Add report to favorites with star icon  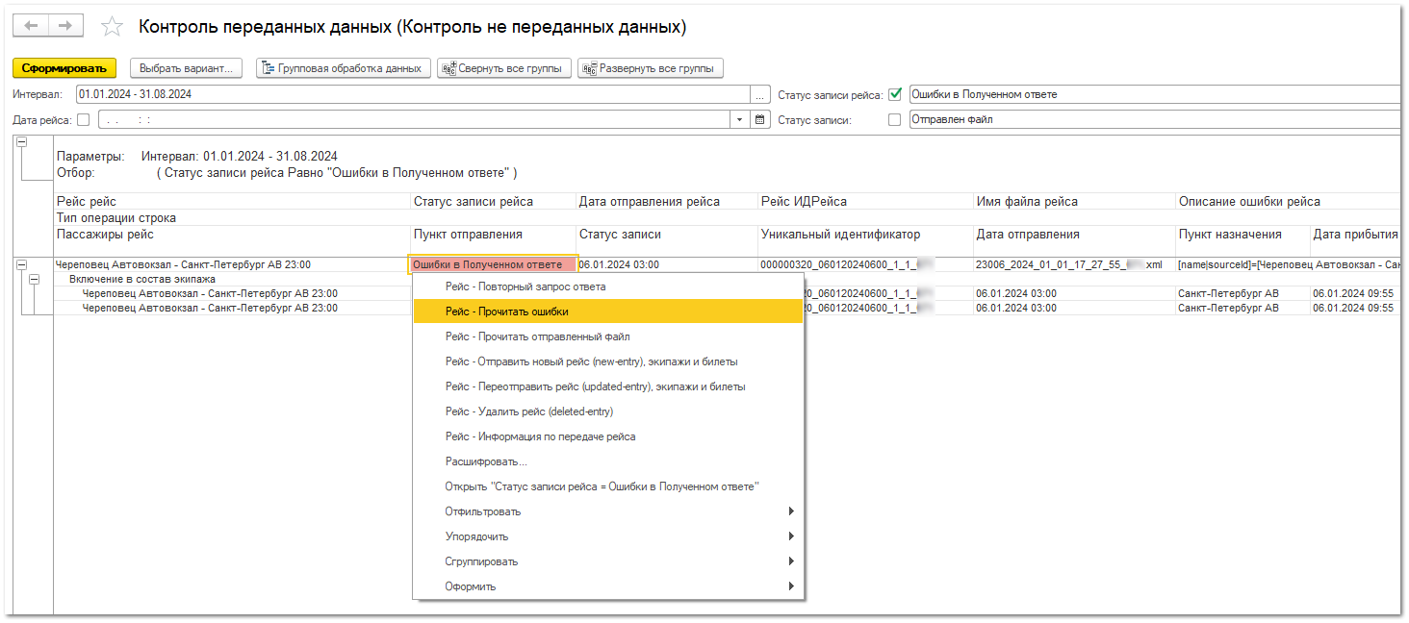[113, 27]
